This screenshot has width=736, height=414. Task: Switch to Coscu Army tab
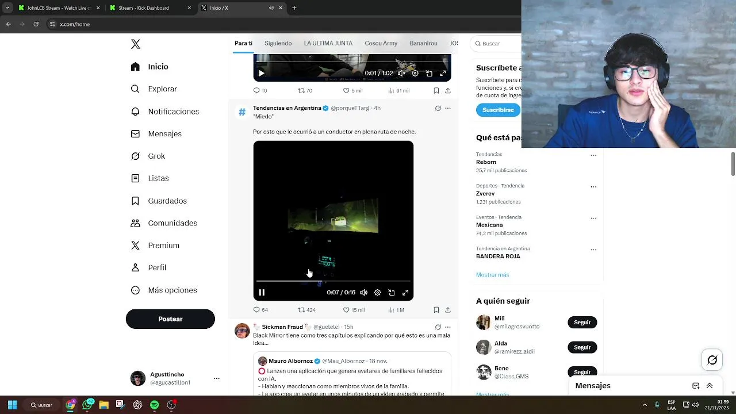[381, 44]
